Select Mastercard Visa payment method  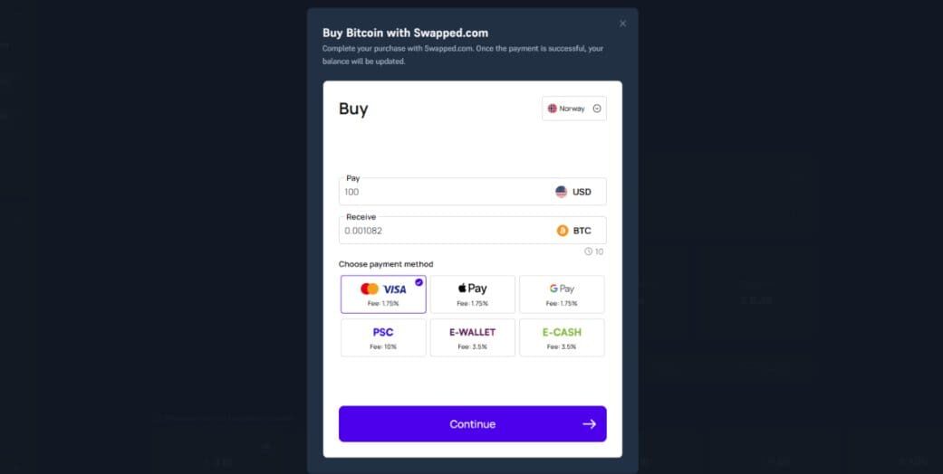(x=383, y=294)
